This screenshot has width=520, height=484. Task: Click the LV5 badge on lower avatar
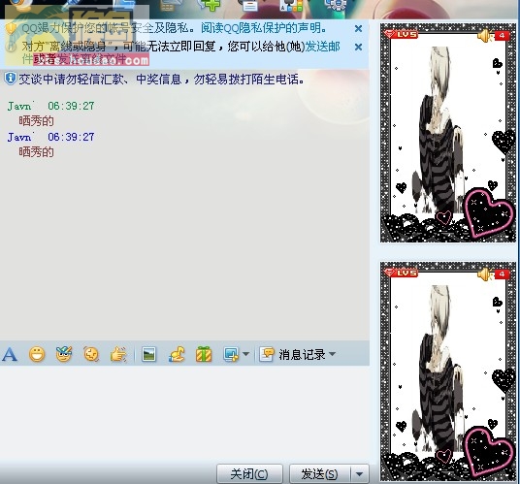(401, 273)
